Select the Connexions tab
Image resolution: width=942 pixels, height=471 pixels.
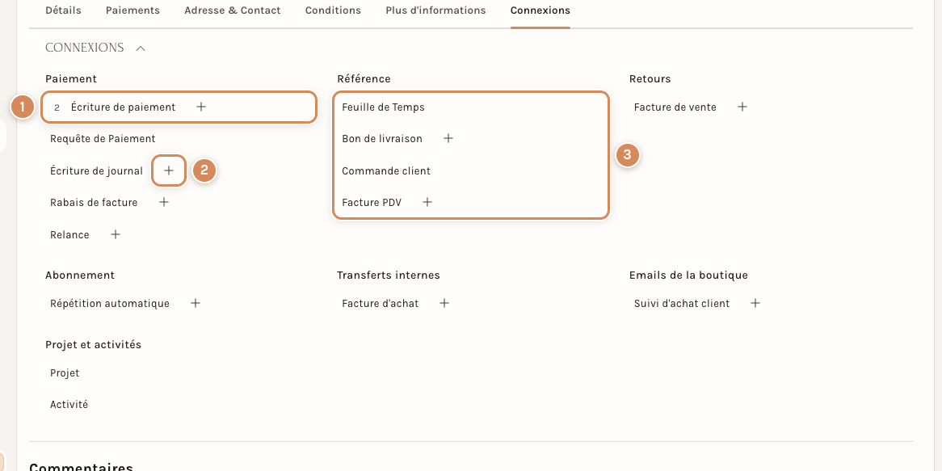click(540, 11)
